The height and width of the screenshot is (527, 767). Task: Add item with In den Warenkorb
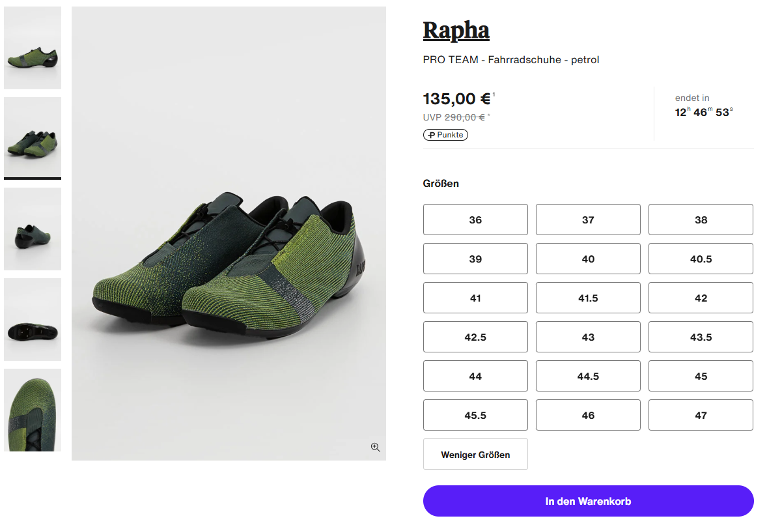tap(588, 501)
